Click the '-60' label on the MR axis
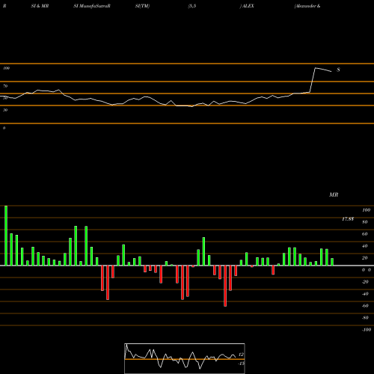The image size is (374, 374). 365,306
